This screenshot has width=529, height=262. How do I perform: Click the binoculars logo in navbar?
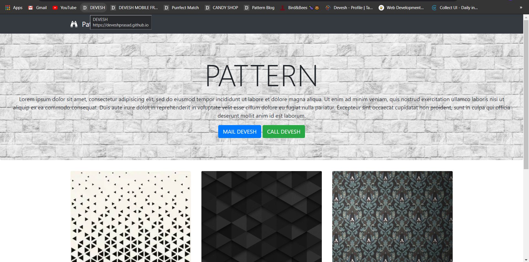tap(74, 24)
